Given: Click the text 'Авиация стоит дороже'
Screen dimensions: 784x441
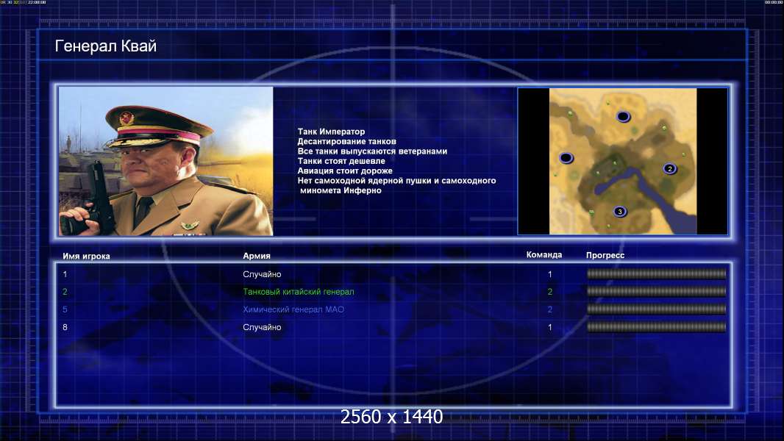Looking at the screenshot, I should click(x=345, y=171).
